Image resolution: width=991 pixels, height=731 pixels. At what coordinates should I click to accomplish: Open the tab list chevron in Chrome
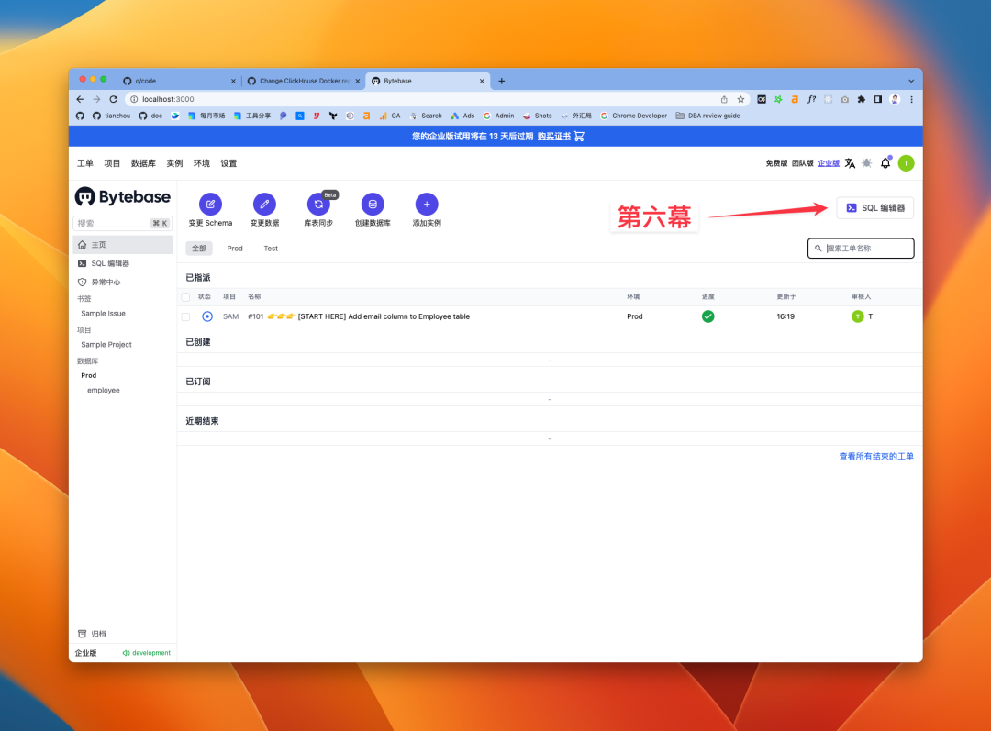[x=911, y=81]
